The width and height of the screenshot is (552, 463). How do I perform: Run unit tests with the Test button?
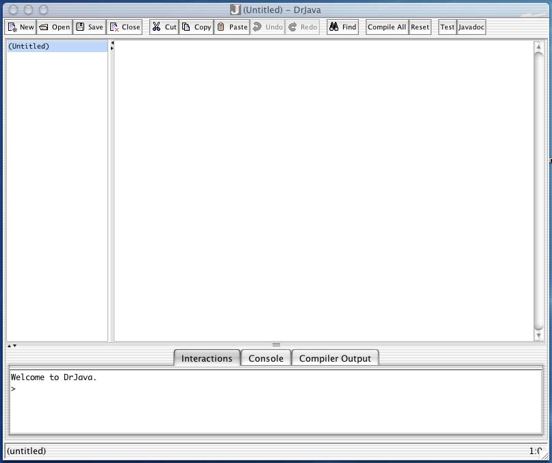point(447,27)
